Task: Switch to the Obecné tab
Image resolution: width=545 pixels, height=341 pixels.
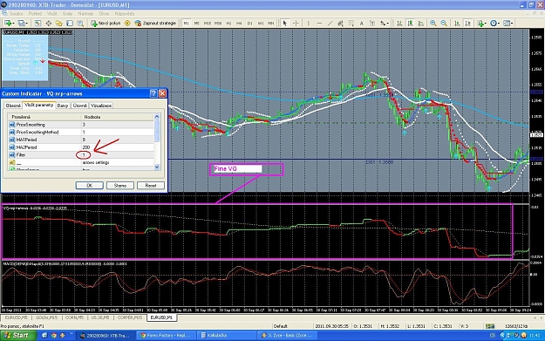Action: 13,106
